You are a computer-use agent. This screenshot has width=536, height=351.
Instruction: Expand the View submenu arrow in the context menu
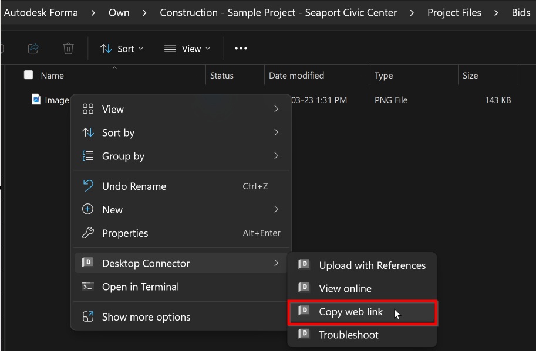(x=276, y=109)
